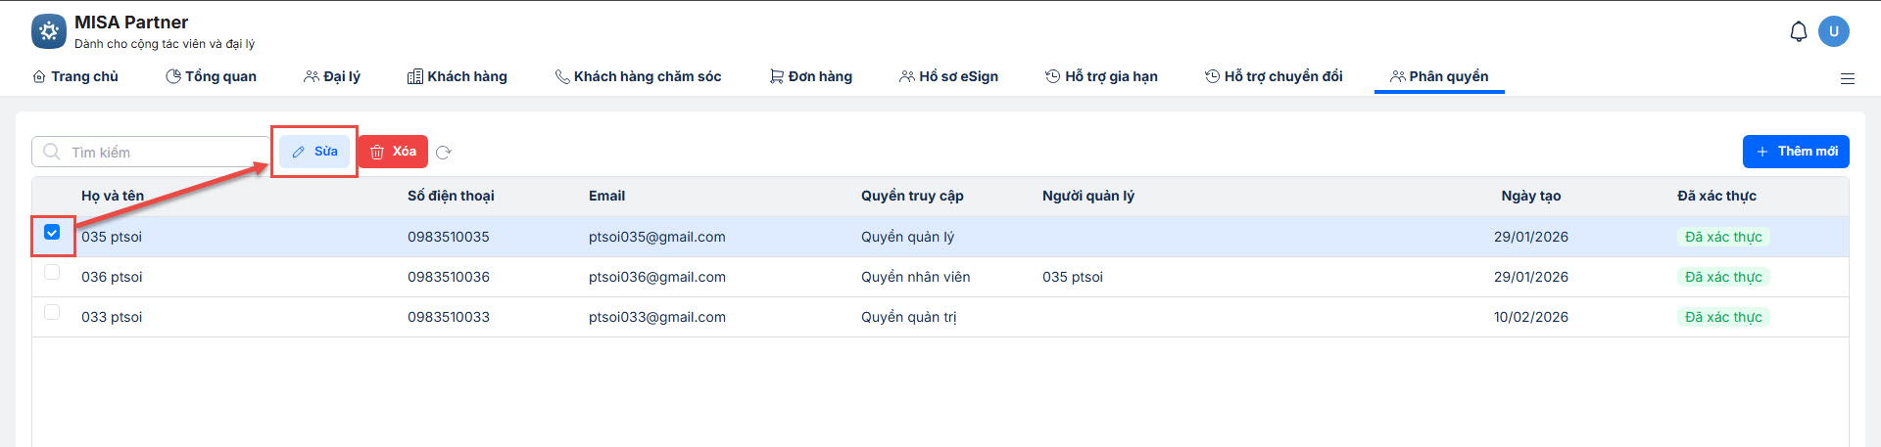The image size is (1881, 447).
Task: Select the ptsoi036@gmail.com email cell
Action: pyautogui.click(x=657, y=277)
